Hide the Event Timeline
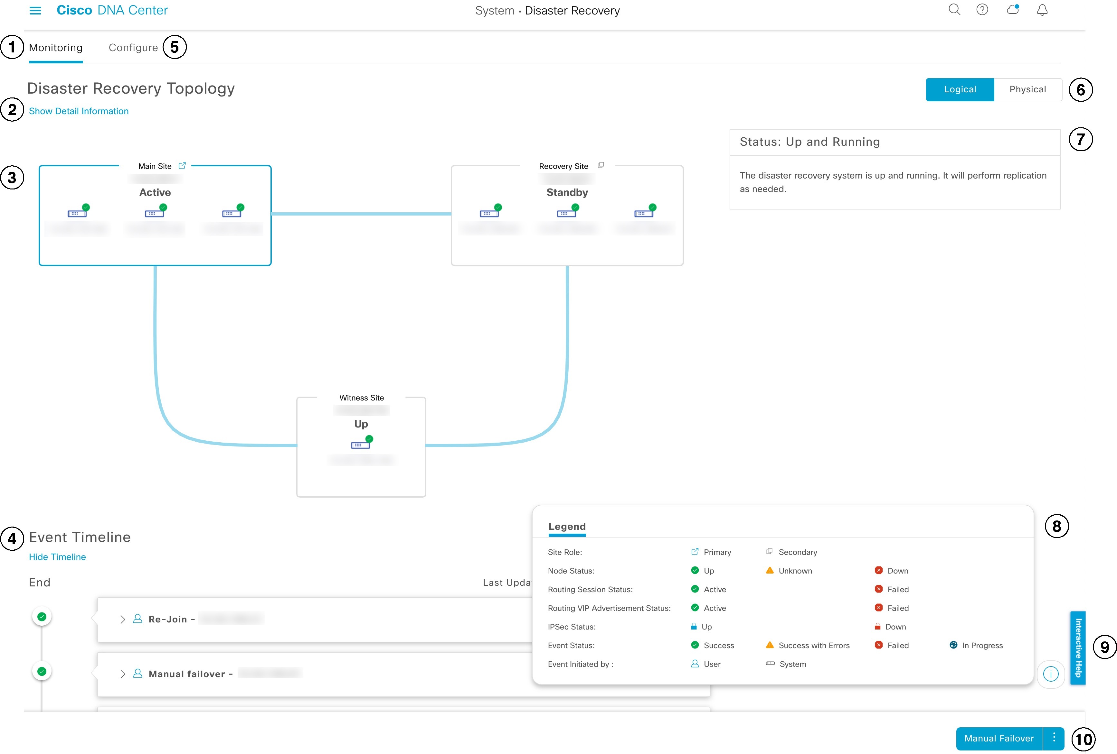This screenshot has width=1117, height=754. pos(57,556)
